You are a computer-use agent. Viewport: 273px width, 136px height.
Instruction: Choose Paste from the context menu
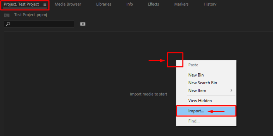[x=206, y=65]
